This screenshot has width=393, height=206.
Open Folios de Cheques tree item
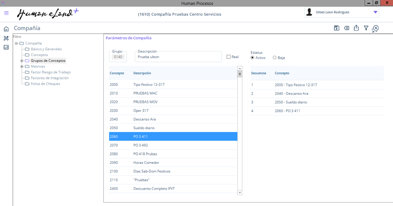[45, 84]
